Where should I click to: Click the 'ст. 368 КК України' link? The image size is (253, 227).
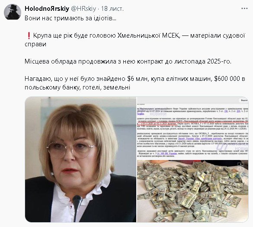click(x=167, y=153)
